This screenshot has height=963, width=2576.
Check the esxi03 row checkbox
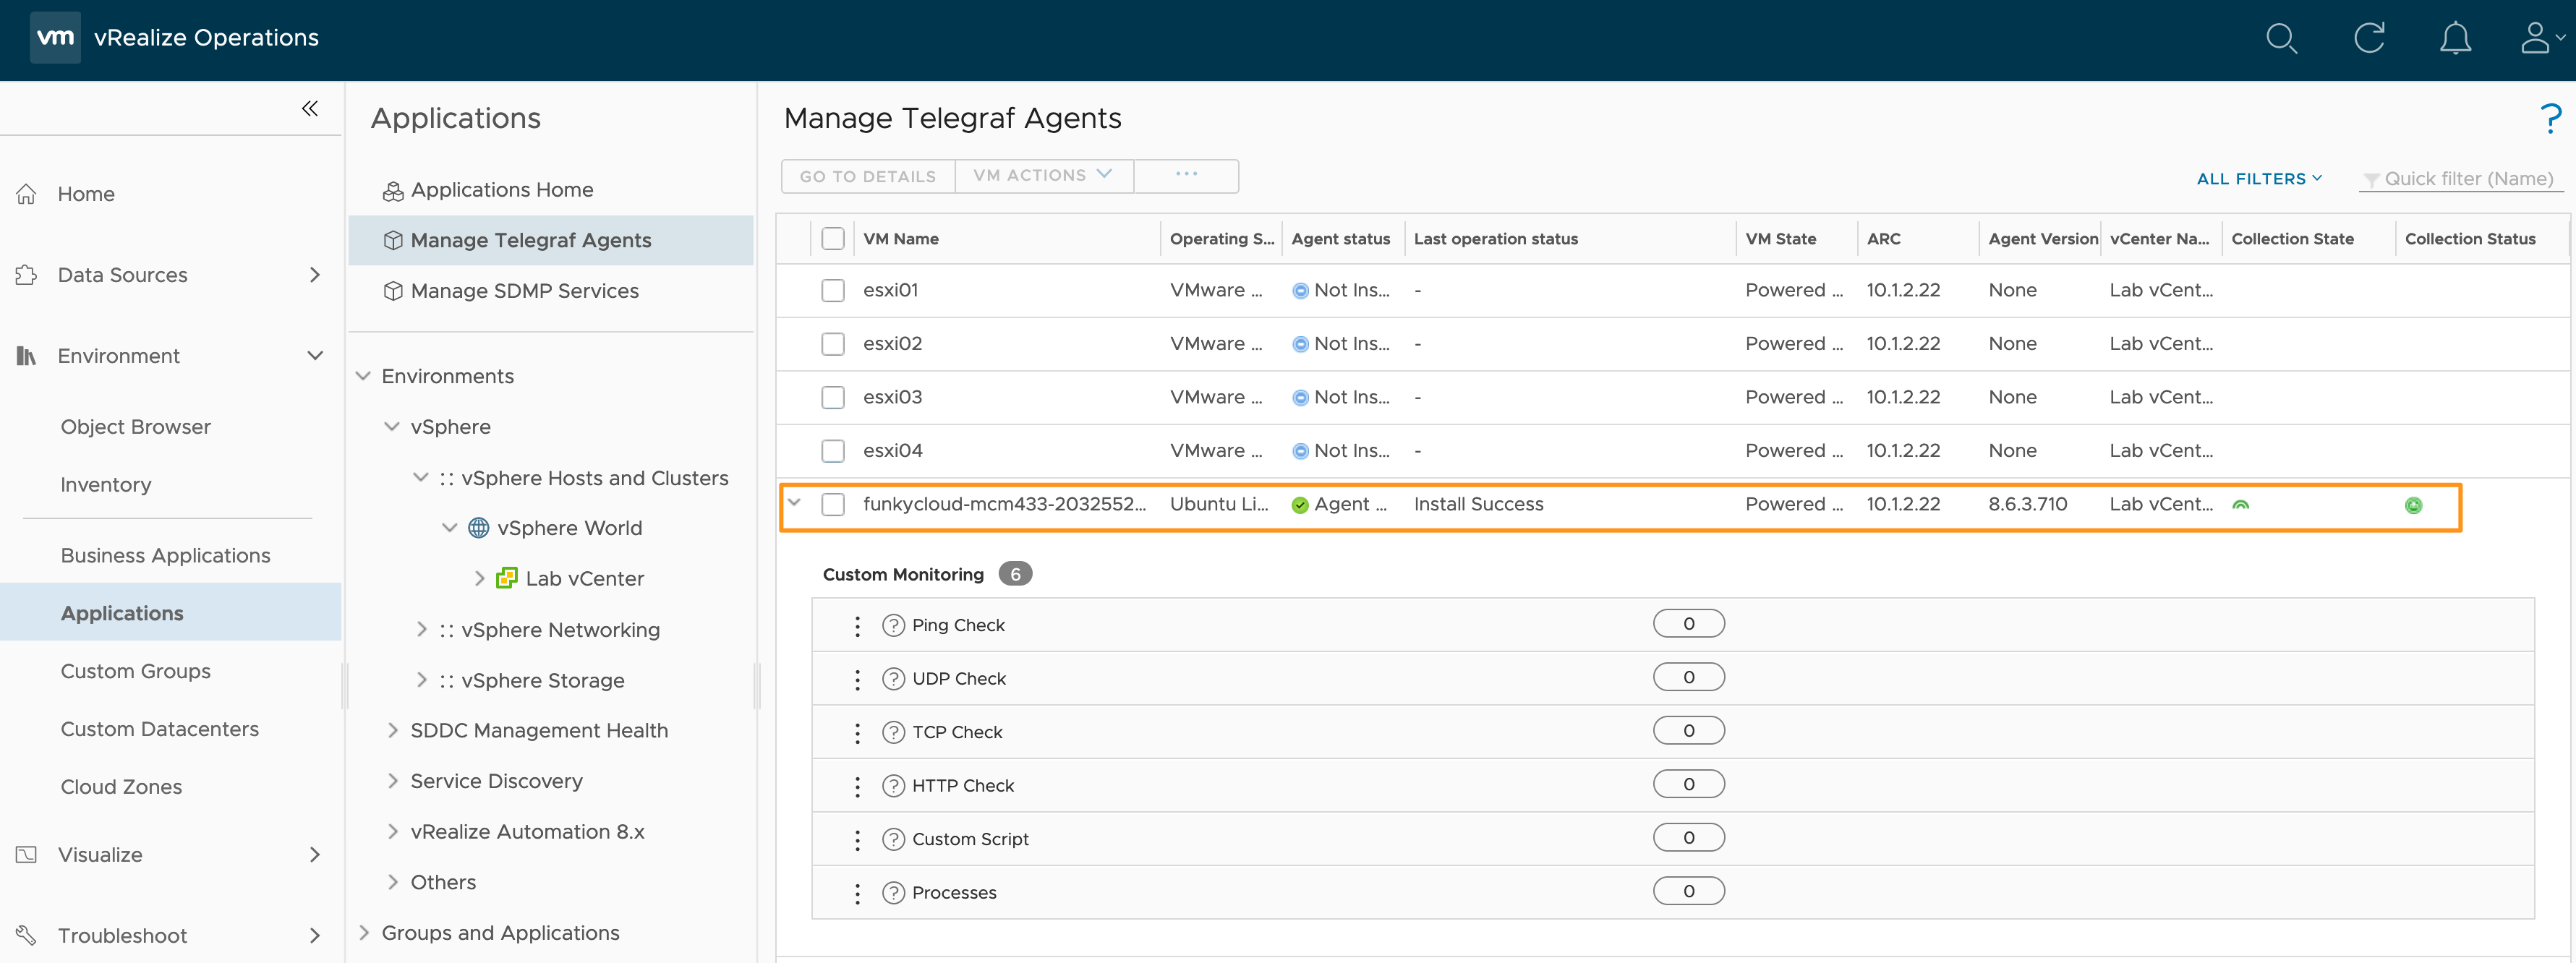coord(832,398)
